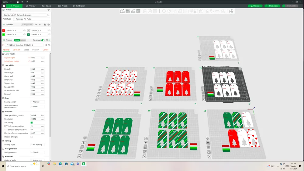Click the red filament 1 color swatch
Viewport: 304px width, 171px height.
[x=3, y=30]
